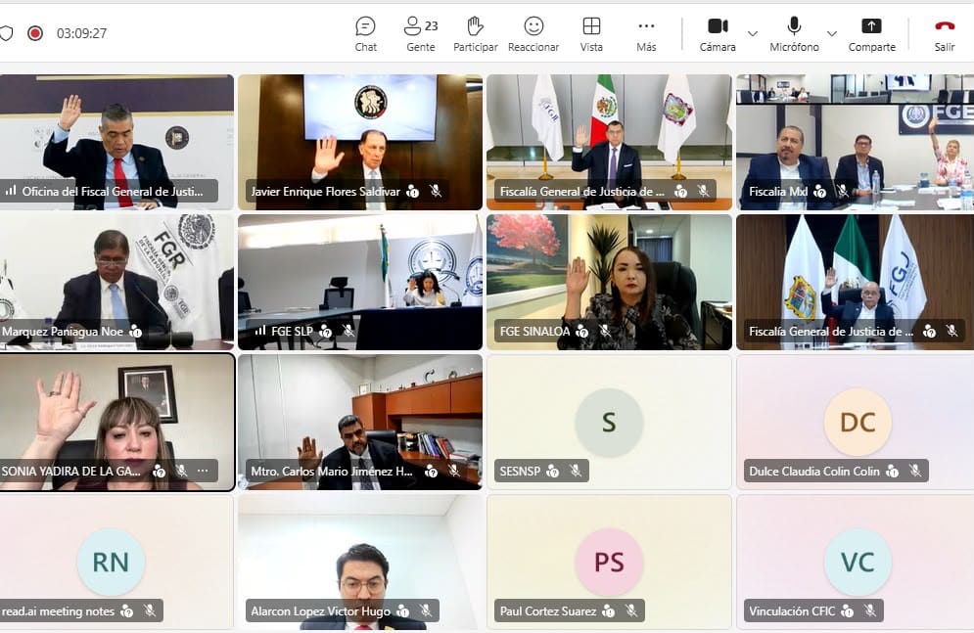Toggle the Micrófono mute

[x=794, y=34]
